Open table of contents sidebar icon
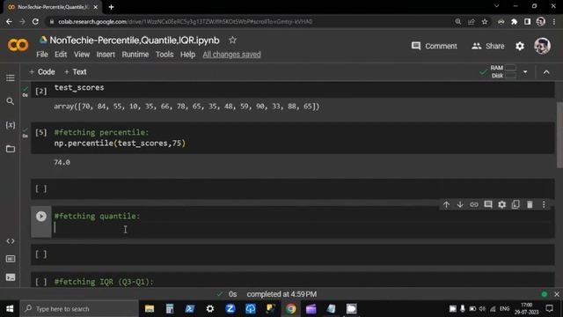The width and height of the screenshot is (563, 317). coord(11,78)
